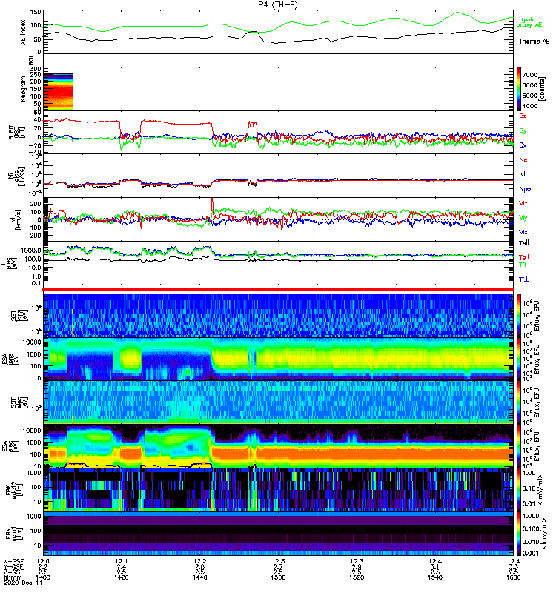Click the "1540" time axis label
The image size is (556, 593).
tap(435, 577)
